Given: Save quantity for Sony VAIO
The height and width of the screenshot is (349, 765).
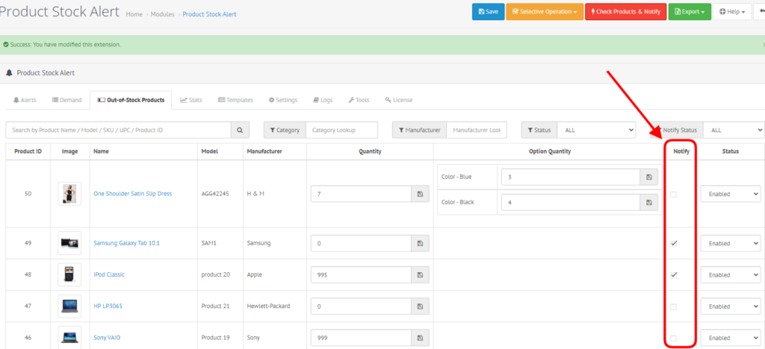Looking at the screenshot, I should tap(420, 338).
